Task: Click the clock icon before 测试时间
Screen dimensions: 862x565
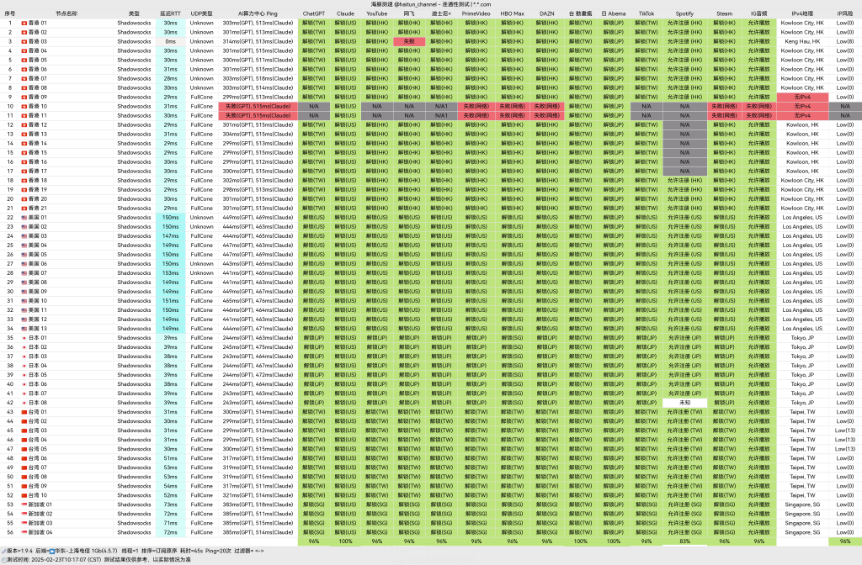Action: [3, 559]
